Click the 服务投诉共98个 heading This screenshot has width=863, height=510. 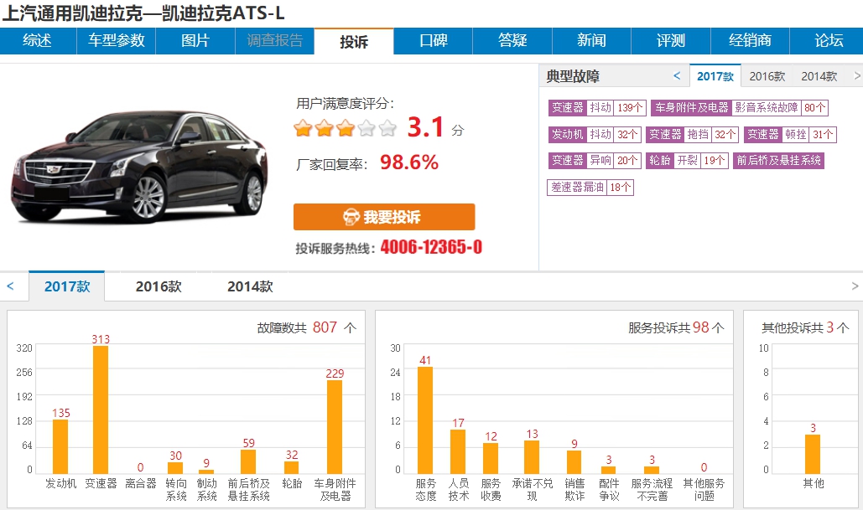(x=676, y=328)
